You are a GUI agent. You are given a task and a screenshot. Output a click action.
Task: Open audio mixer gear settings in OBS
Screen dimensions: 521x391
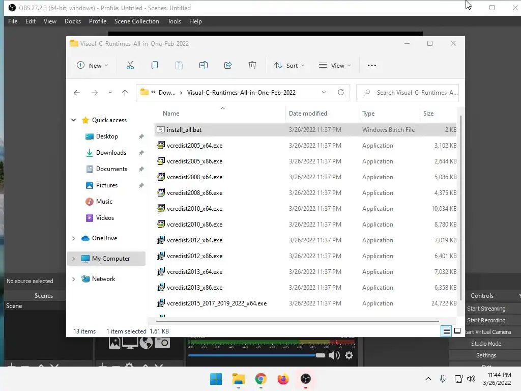point(349,355)
